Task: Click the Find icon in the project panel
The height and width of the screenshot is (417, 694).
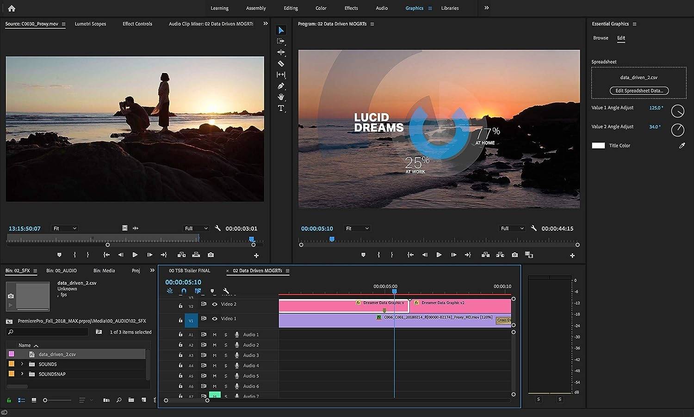Action: (x=119, y=400)
